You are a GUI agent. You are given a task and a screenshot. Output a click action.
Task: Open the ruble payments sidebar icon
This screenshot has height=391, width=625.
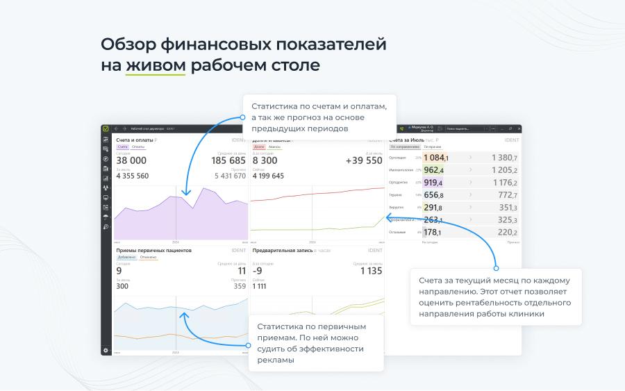106,158
